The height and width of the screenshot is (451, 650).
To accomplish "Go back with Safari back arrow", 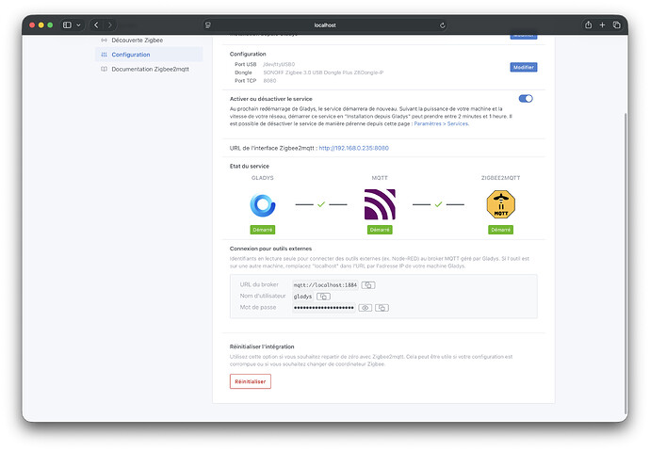I will click(96, 24).
